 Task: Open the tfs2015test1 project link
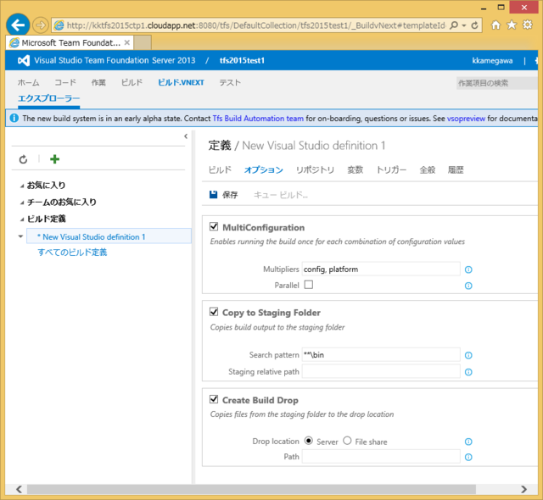tap(242, 60)
